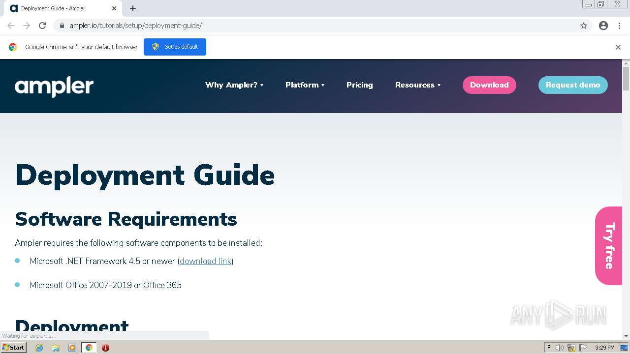
Task: Click the padlock site info icon
Action: (62, 26)
